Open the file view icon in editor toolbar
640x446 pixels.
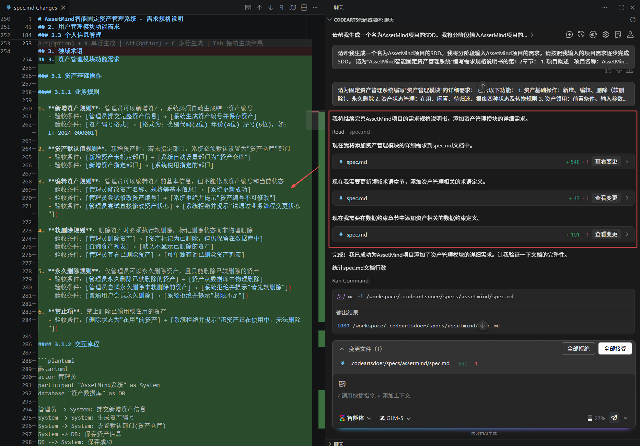248,8
